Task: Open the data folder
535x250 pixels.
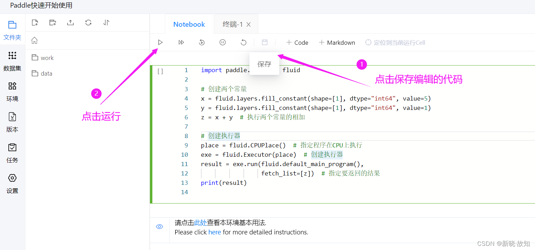Action: 42,74
